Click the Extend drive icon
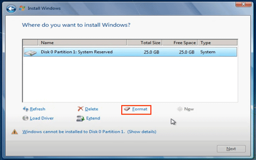The height and width of the screenshot is (160, 256). pos(80,118)
